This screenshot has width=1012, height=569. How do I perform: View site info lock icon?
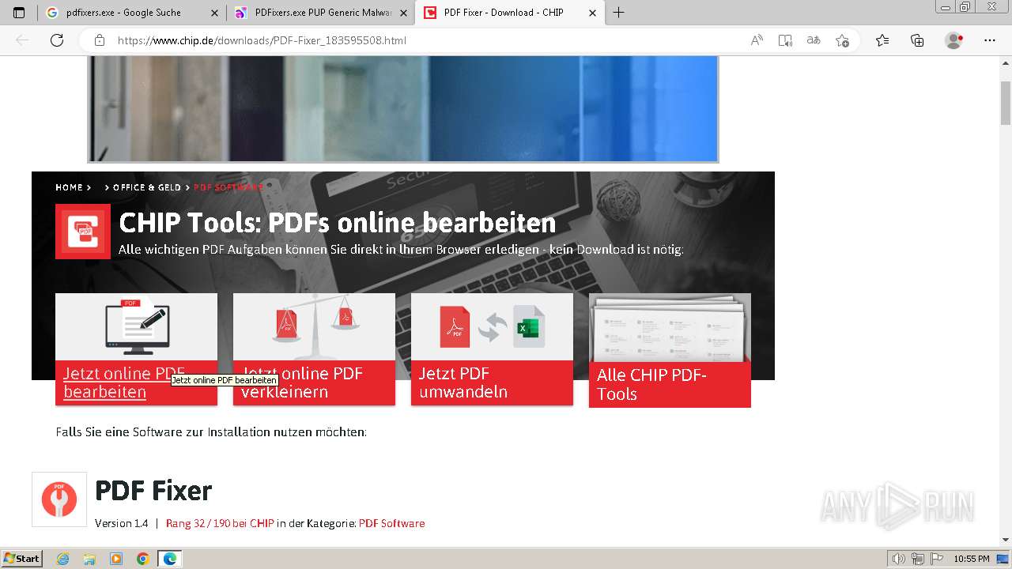coord(100,40)
